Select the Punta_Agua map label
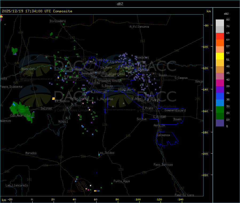The image size is (240, 203). tap(122, 181)
